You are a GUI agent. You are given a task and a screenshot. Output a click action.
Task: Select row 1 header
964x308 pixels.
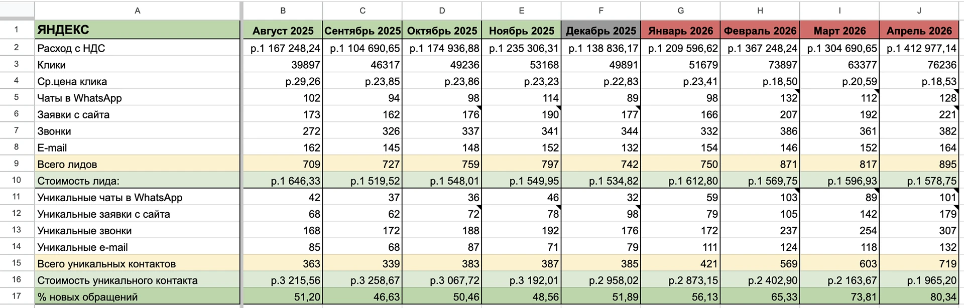[17, 30]
